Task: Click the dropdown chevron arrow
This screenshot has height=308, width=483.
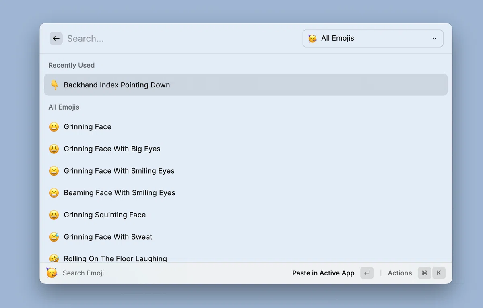Action: click(434, 39)
